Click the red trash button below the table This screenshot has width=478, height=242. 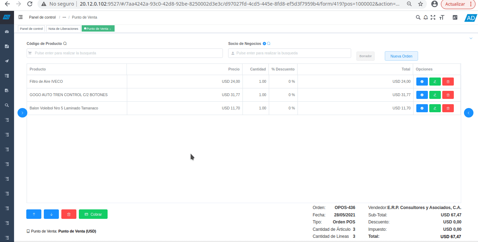pyautogui.click(x=69, y=214)
